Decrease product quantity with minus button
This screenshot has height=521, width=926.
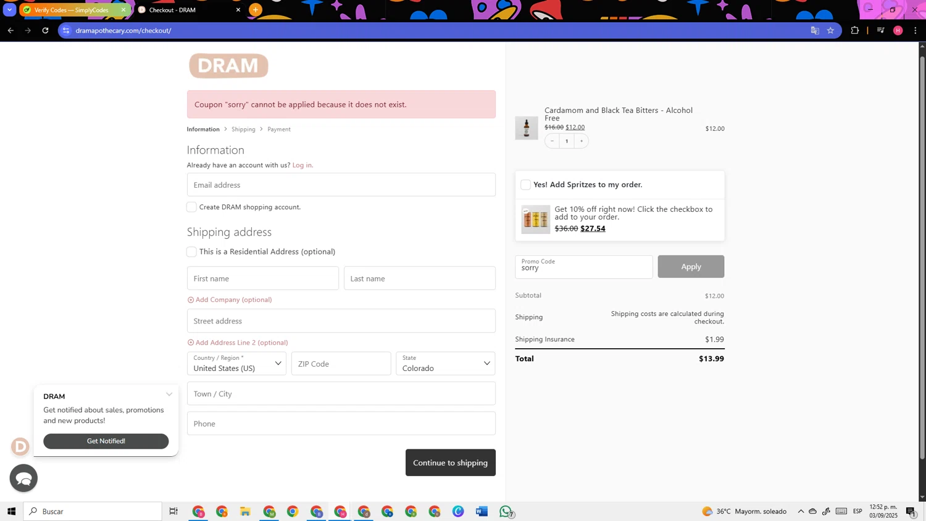(552, 141)
